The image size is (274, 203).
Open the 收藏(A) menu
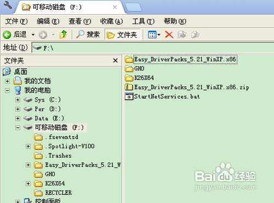(111, 21)
